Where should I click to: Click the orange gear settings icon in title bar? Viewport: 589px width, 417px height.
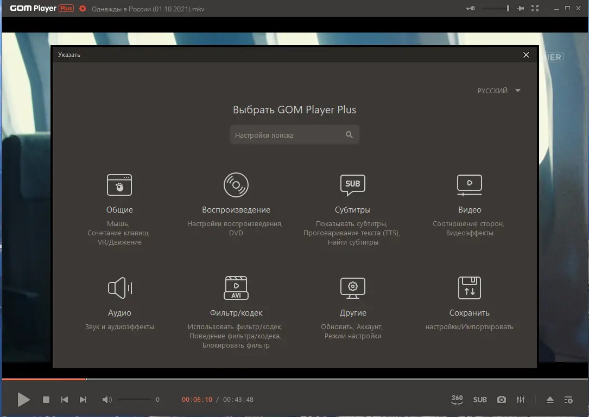pyautogui.click(x=83, y=8)
